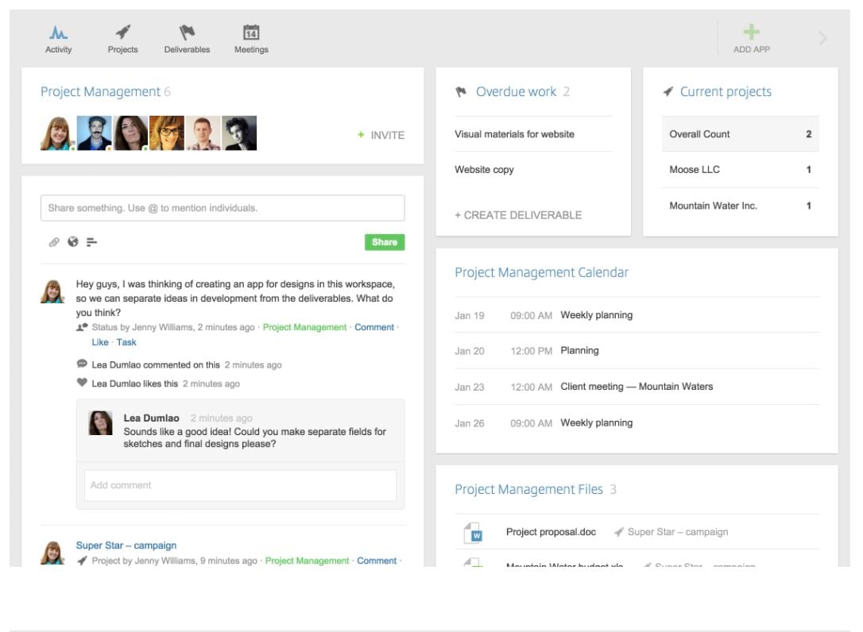Click the Task link on Jenny's status
Image resolution: width=863 pixels, height=632 pixels.
pos(126,342)
